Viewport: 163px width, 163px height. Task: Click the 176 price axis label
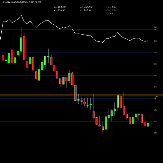[155, 110]
